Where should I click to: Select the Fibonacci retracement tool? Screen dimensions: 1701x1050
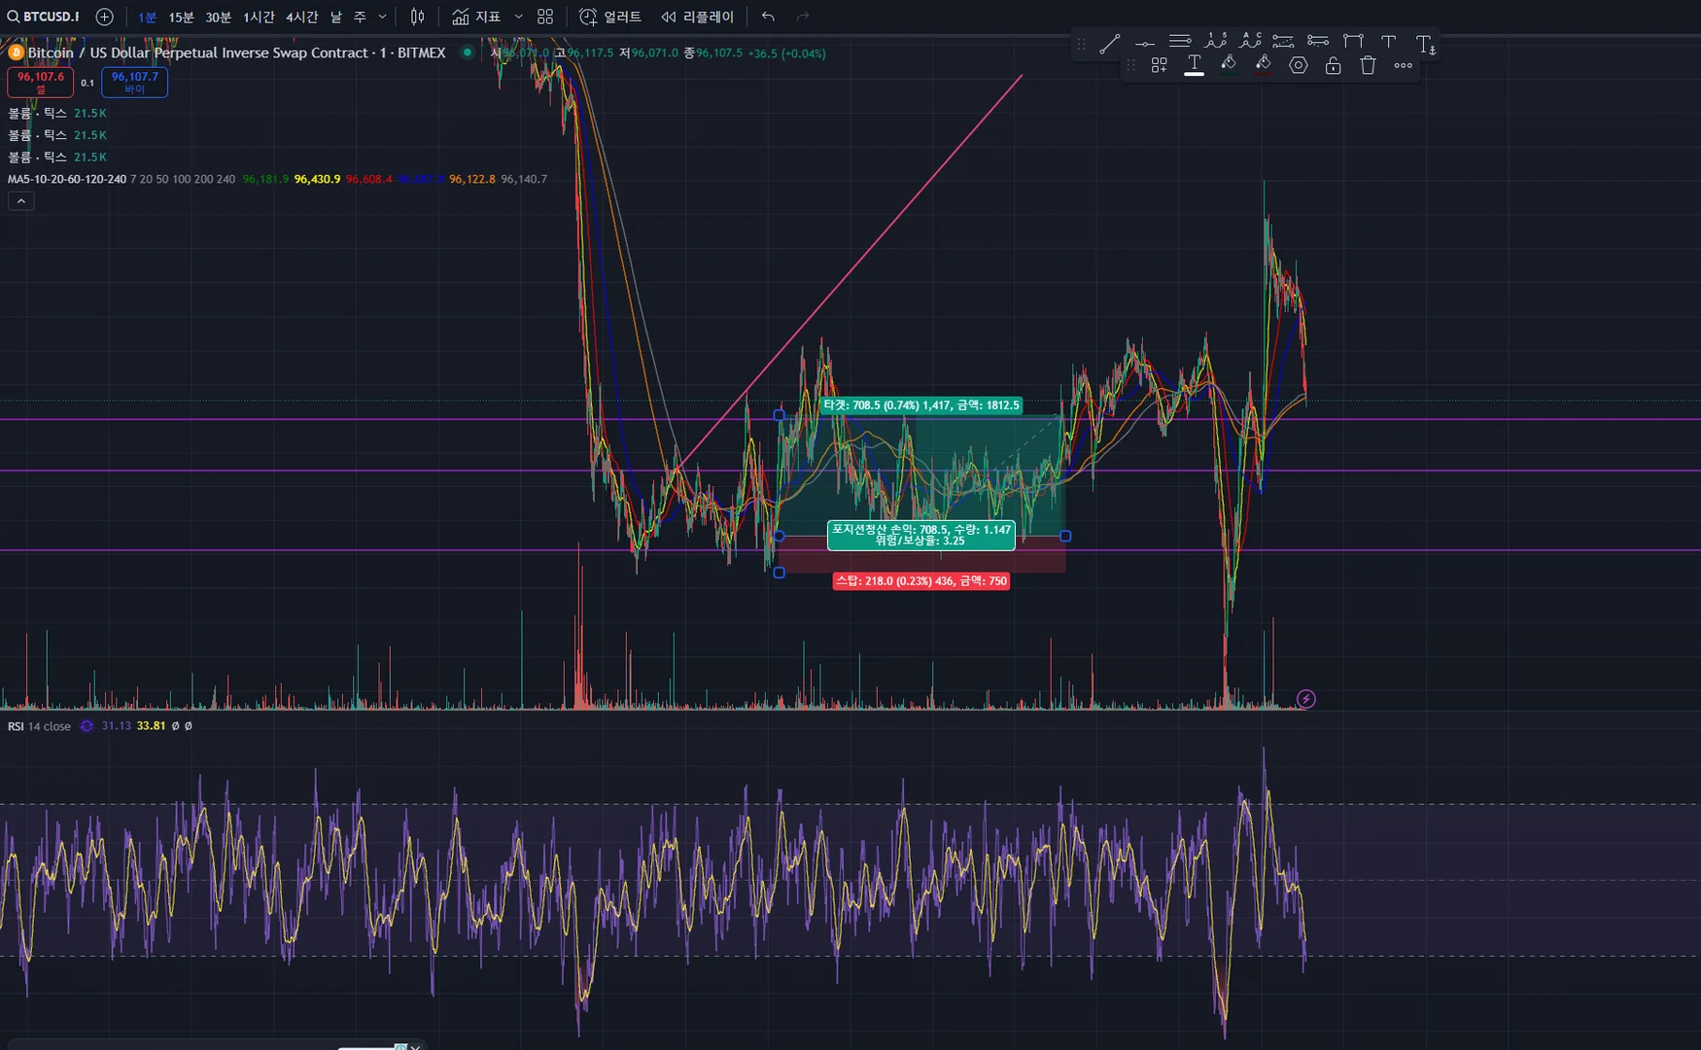pyautogui.click(x=1180, y=42)
